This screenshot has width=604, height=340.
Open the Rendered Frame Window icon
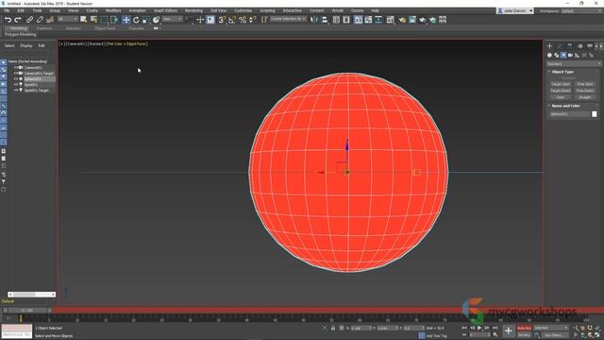[412, 20]
